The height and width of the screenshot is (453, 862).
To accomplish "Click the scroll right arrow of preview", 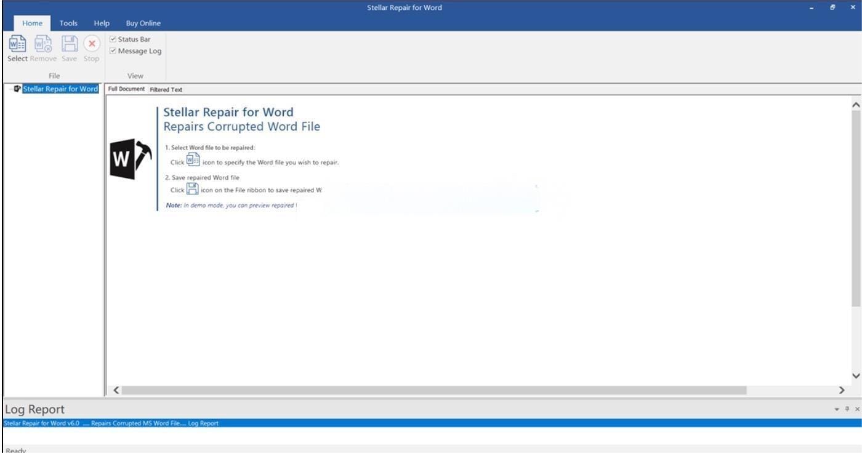I will (842, 390).
